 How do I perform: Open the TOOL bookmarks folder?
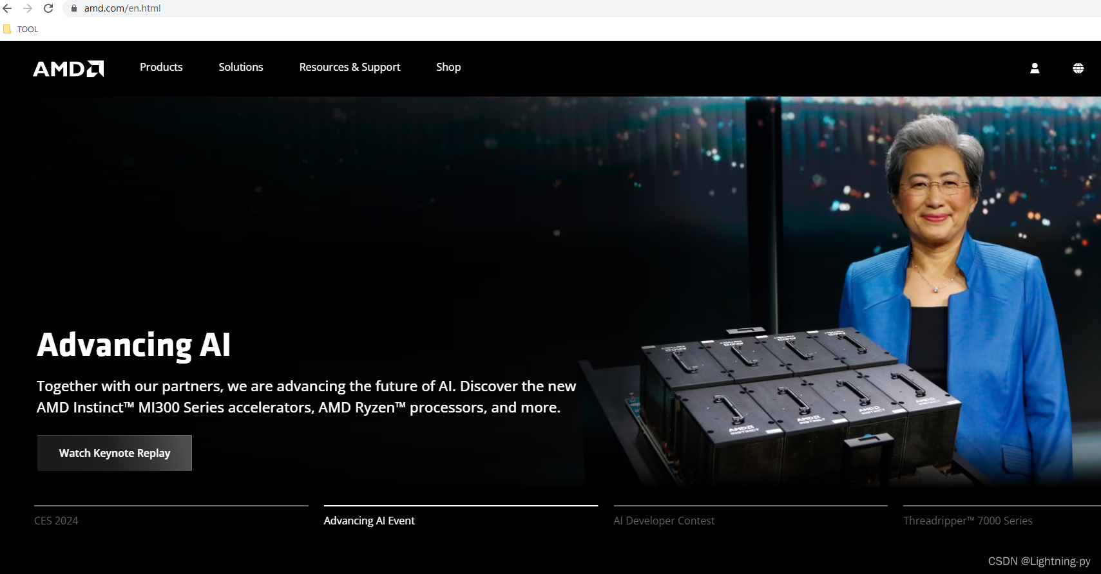21,29
